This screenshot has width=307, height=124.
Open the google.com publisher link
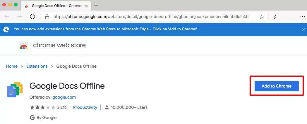coord(64,97)
